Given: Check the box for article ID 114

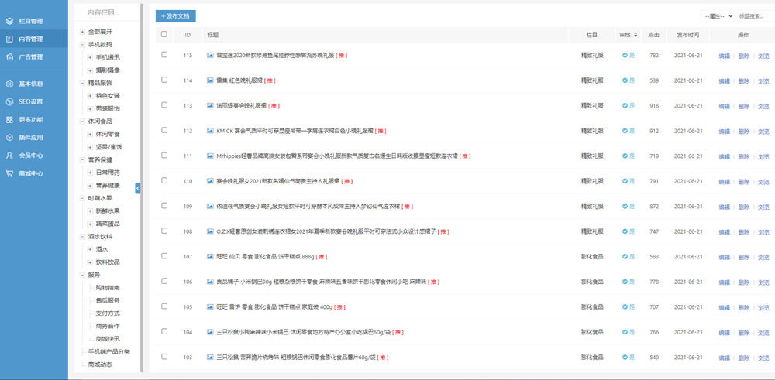Looking at the screenshot, I should click(x=164, y=80).
